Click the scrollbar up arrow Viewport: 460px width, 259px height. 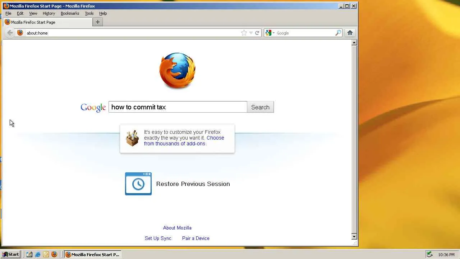coord(354,42)
